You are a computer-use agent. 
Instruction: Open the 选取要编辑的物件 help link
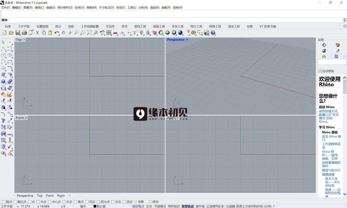(x=331, y=164)
